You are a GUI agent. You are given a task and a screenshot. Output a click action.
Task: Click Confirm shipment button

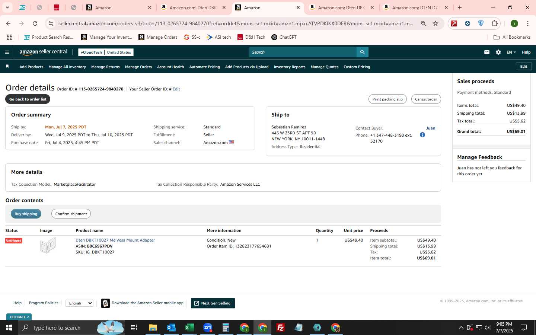tap(71, 214)
